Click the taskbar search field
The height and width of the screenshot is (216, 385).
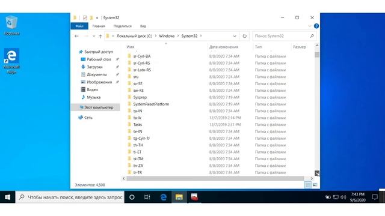70,197
